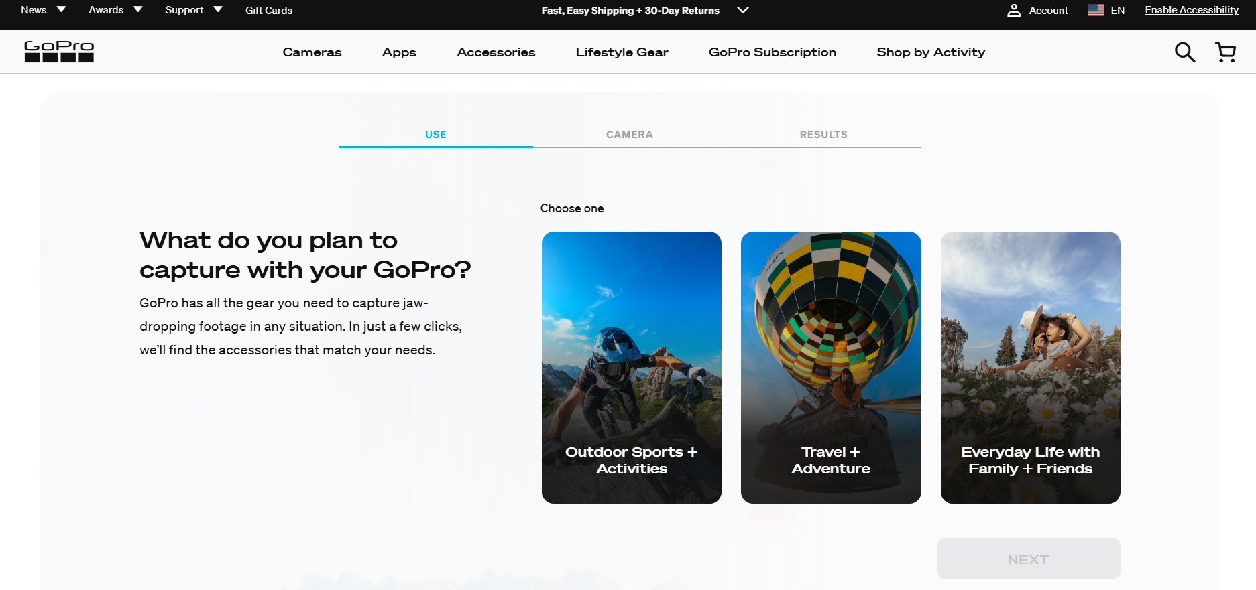This screenshot has width=1256, height=590.
Task: Click the GoPro logo
Action: (x=59, y=52)
